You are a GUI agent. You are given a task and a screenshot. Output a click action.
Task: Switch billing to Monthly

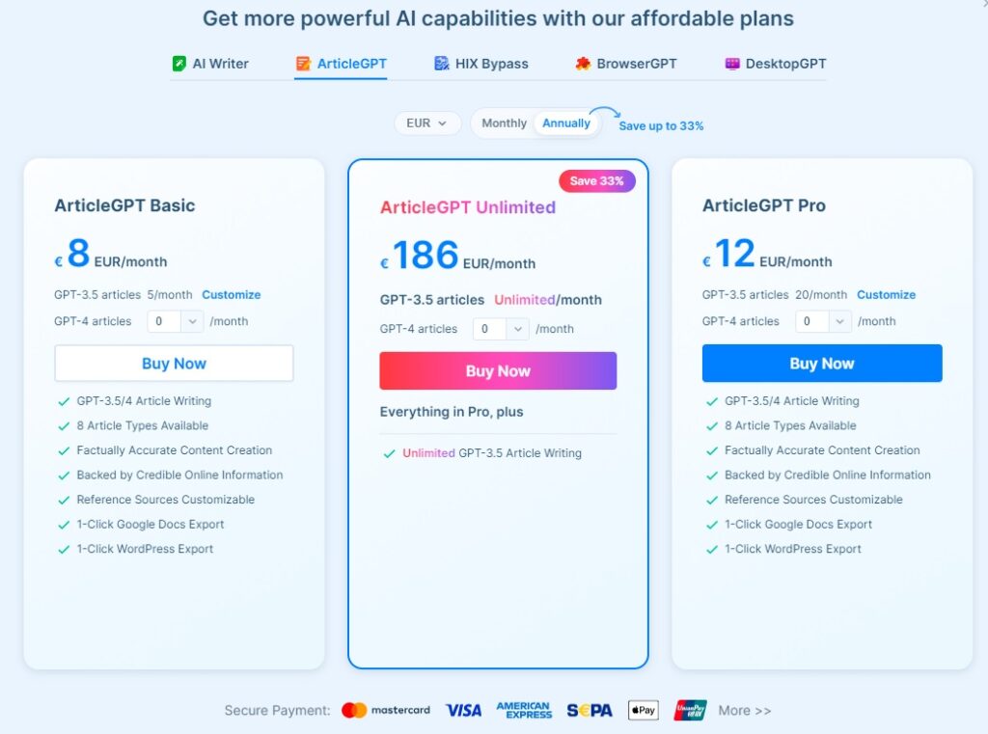504,122
